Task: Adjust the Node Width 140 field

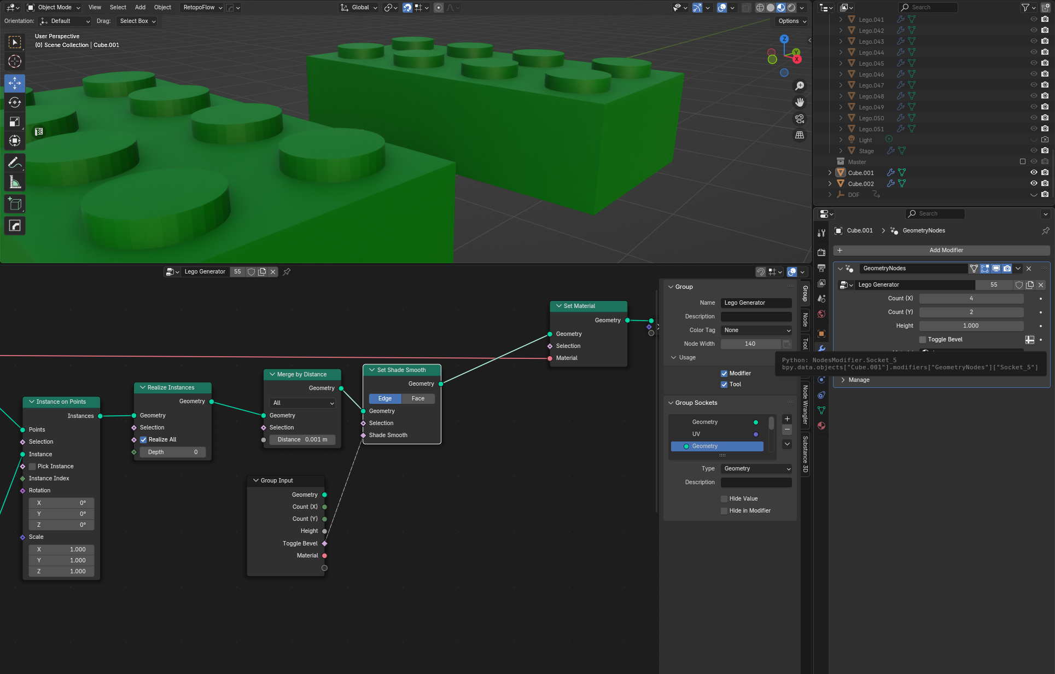Action: click(750, 344)
